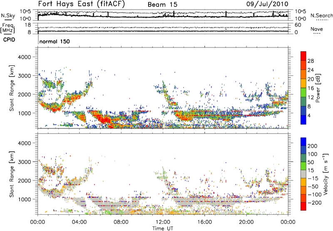
Task: Pick the light green power colorbar segment
Action: [x=303, y=93]
